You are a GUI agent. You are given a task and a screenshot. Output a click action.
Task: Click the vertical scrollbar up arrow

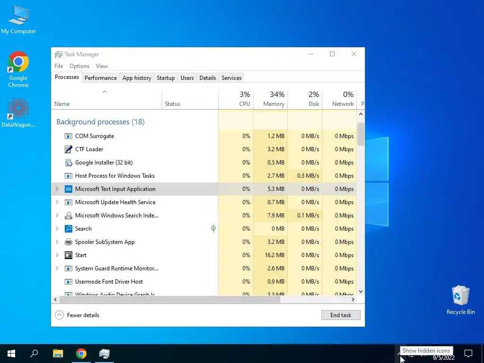(361, 114)
